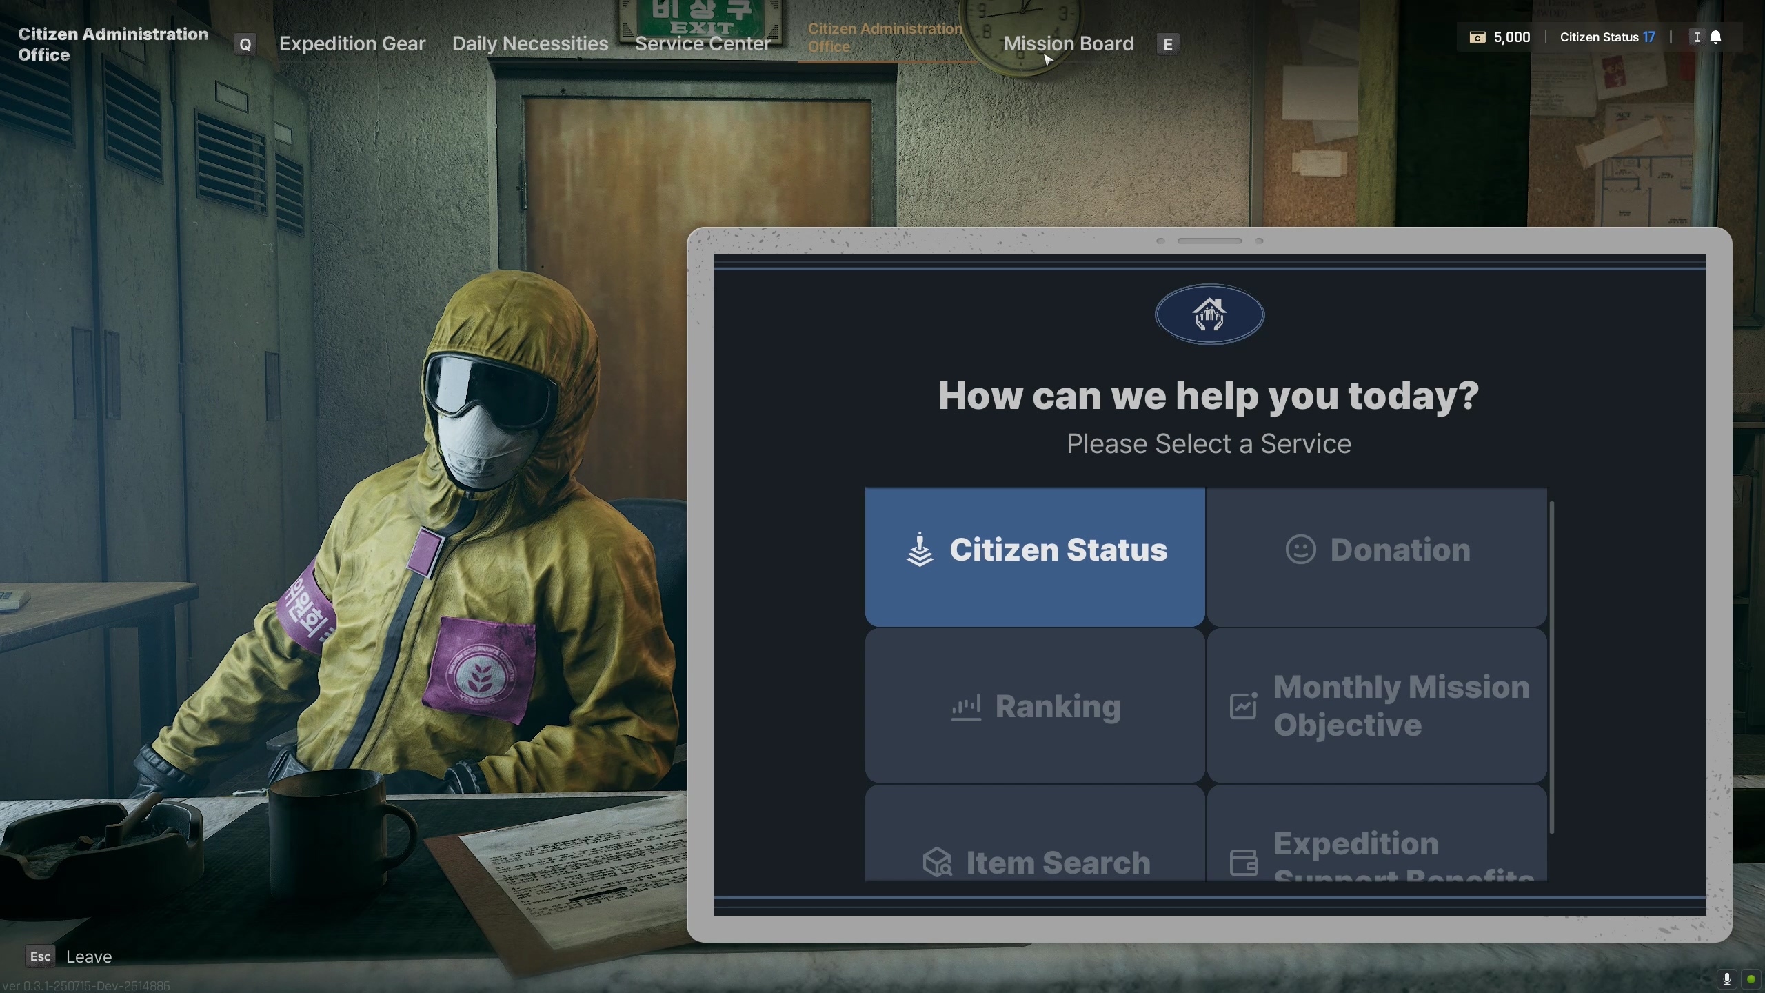Open the notifications bell icon
This screenshot has height=993, width=1765.
(1716, 37)
